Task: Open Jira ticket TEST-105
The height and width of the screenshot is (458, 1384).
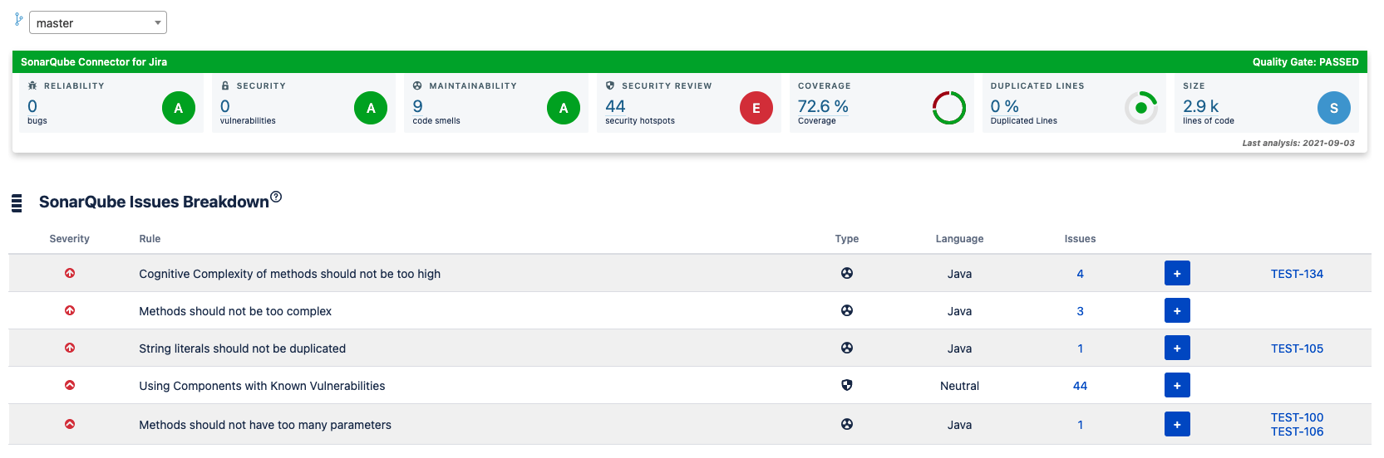Action: pos(1297,348)
